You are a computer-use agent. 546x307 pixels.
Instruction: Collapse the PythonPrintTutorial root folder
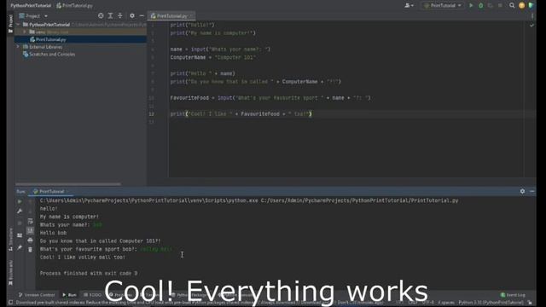pyautogui.click(x=18, y=25)
